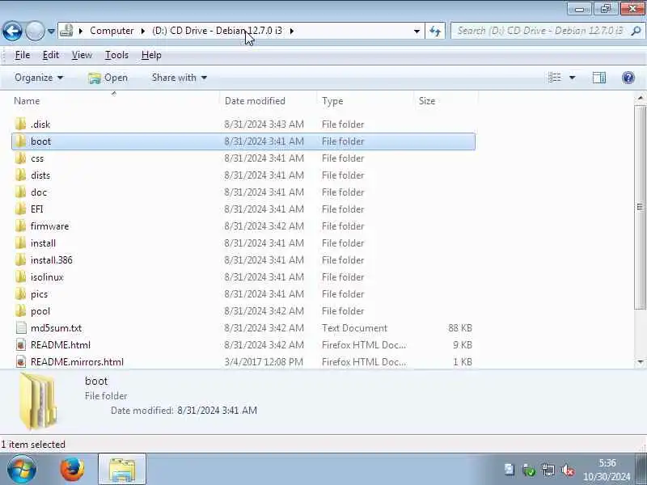Open the taskbar clock showing 5:36
Screen dimensions: 647x485
pyautogui.click(x=607, y=470)
